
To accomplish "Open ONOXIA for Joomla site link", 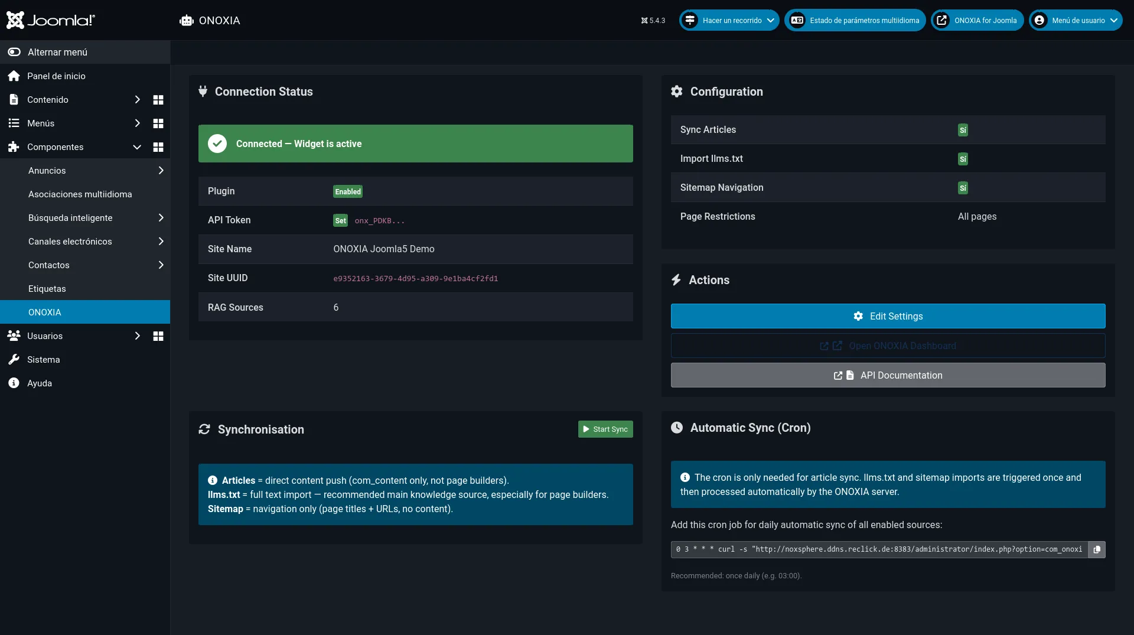I will pos(977,20).
